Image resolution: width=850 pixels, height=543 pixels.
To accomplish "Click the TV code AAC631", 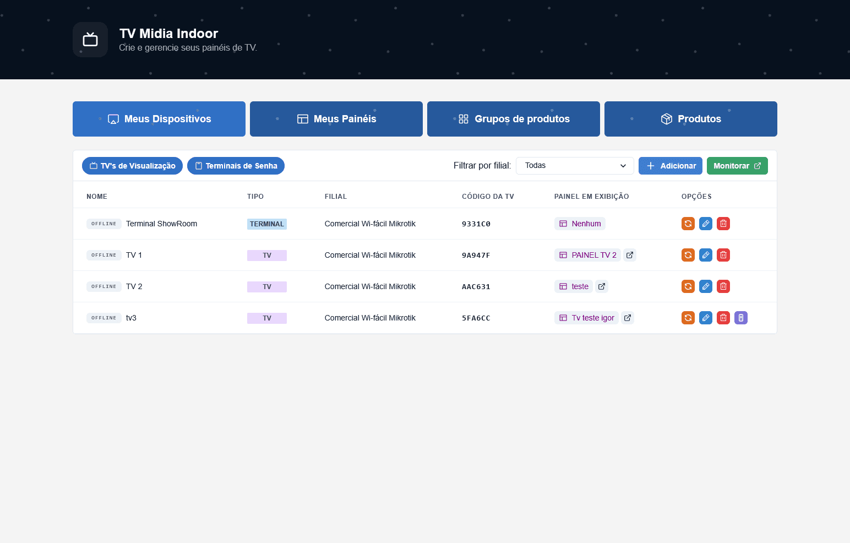I will (476, 287).
